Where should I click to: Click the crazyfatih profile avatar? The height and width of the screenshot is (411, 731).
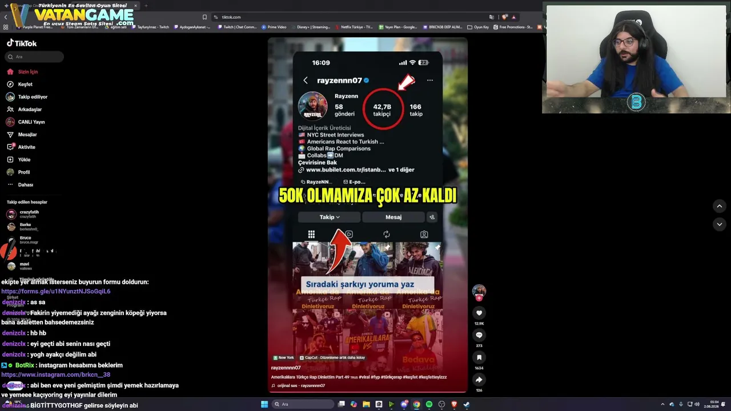(11, 215)
